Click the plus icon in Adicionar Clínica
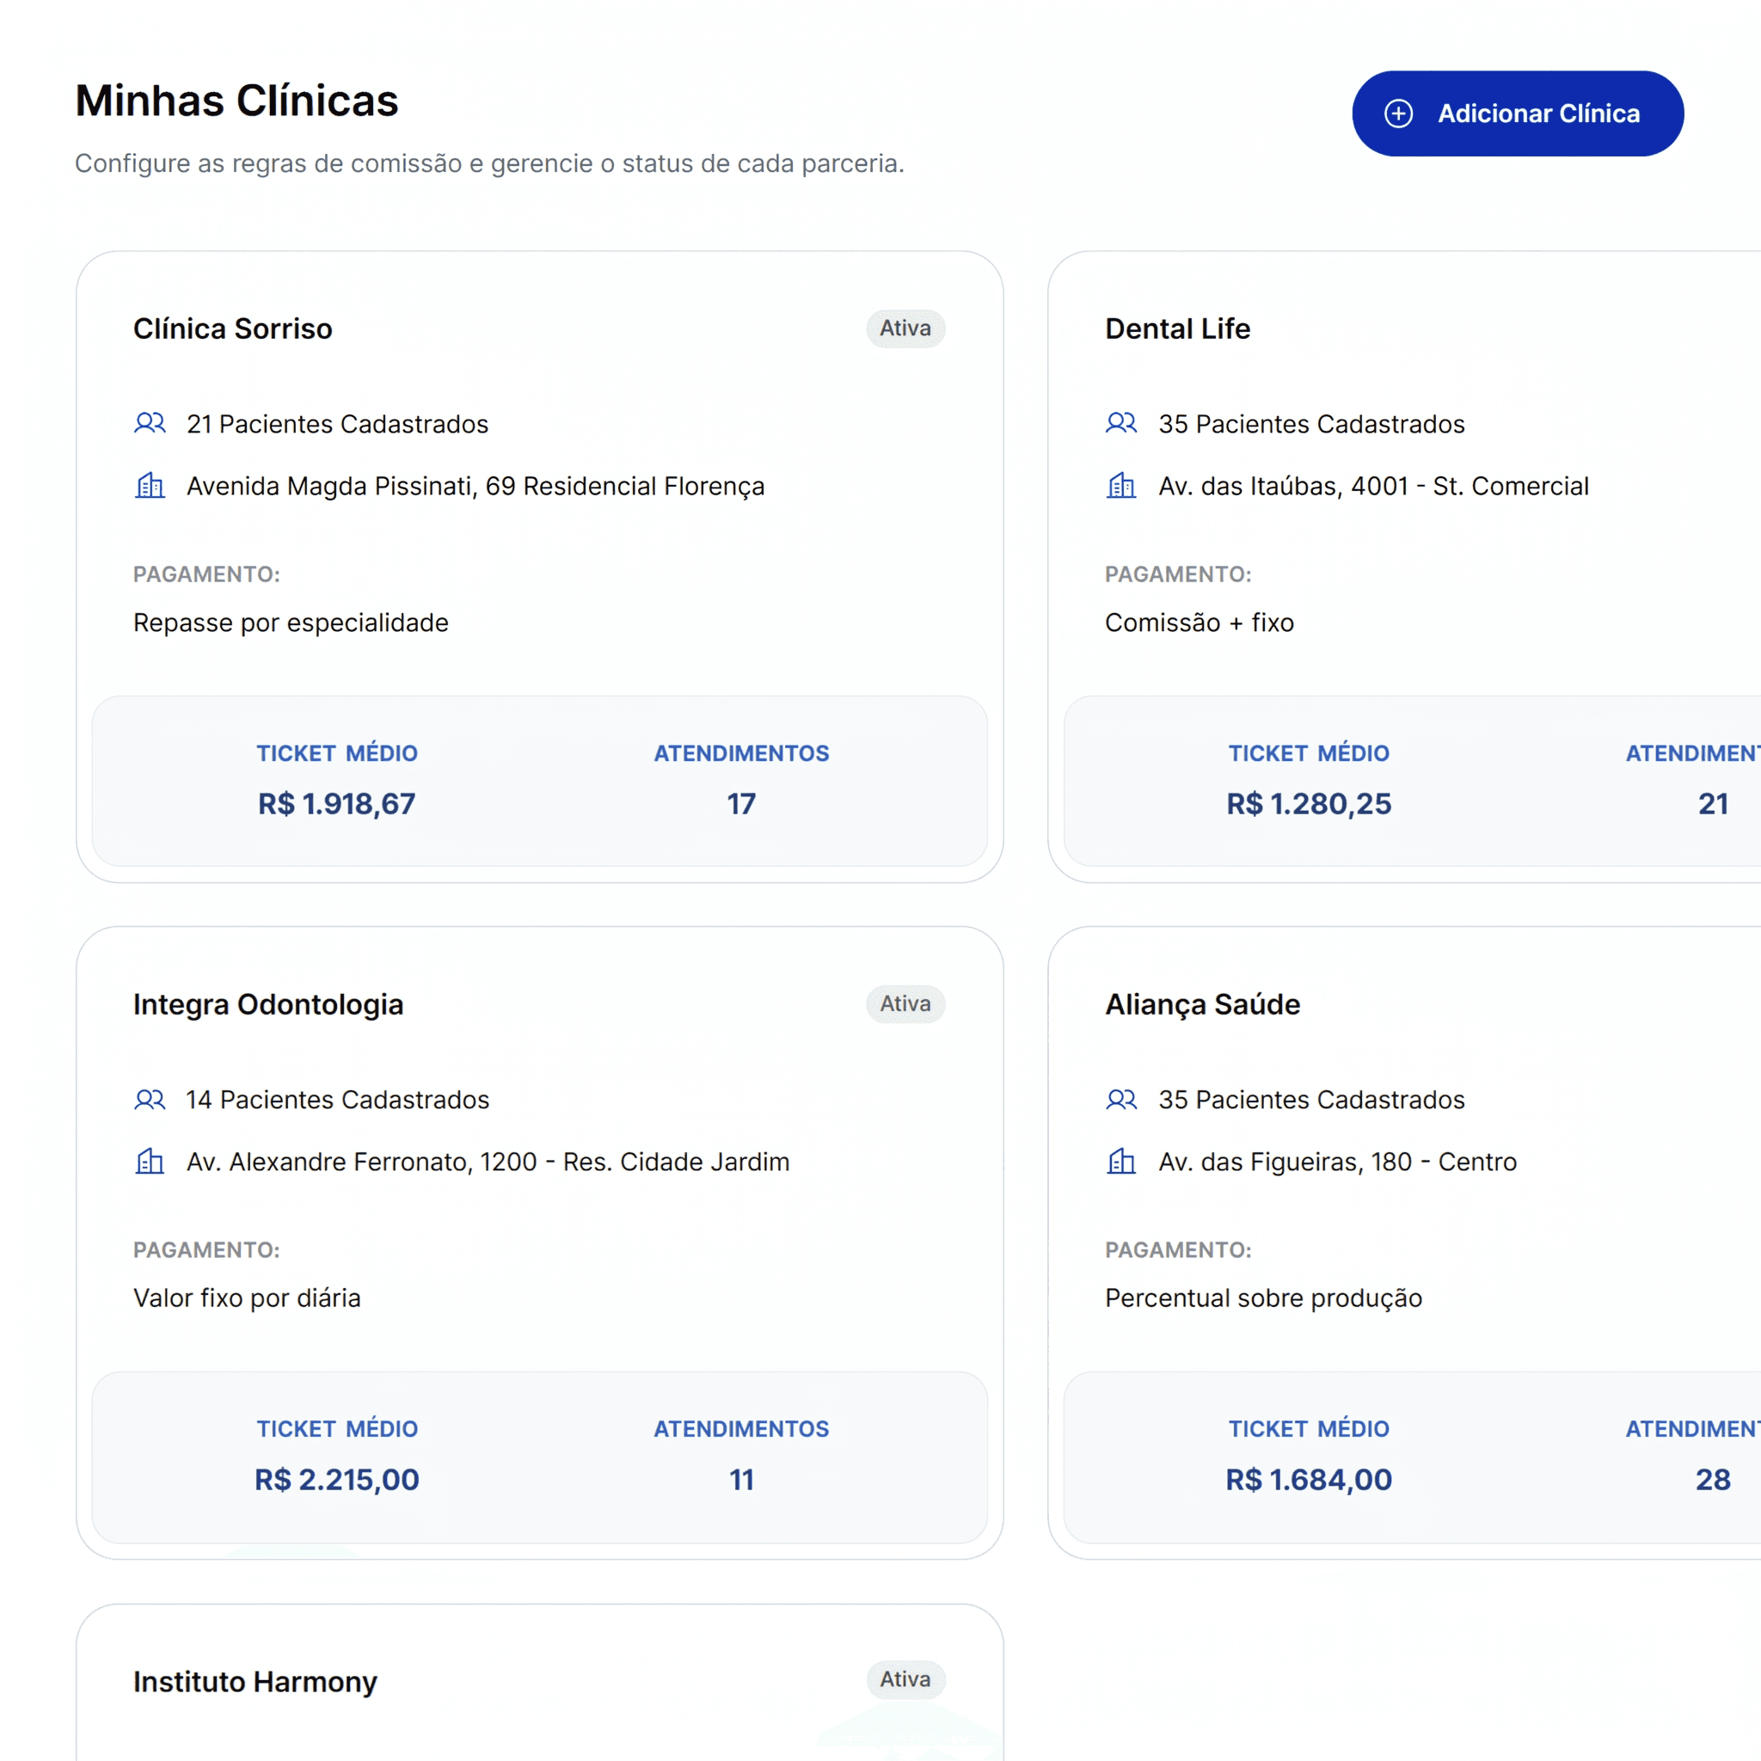 1398,113
